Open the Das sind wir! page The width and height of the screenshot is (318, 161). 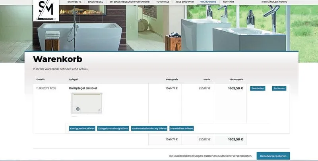[185, 2]
